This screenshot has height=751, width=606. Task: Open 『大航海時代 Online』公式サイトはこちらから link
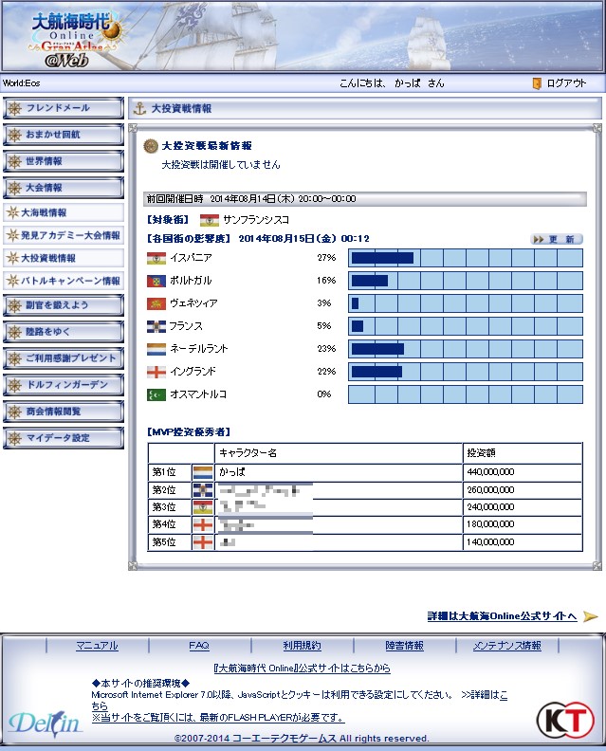click(x=303, y=669)
